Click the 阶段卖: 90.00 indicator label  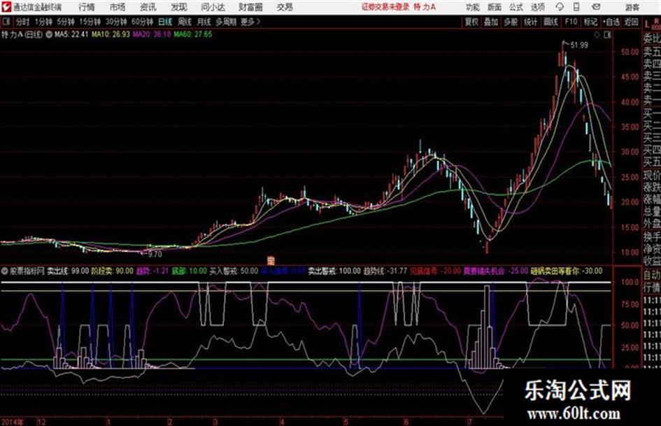click(112, 271)
